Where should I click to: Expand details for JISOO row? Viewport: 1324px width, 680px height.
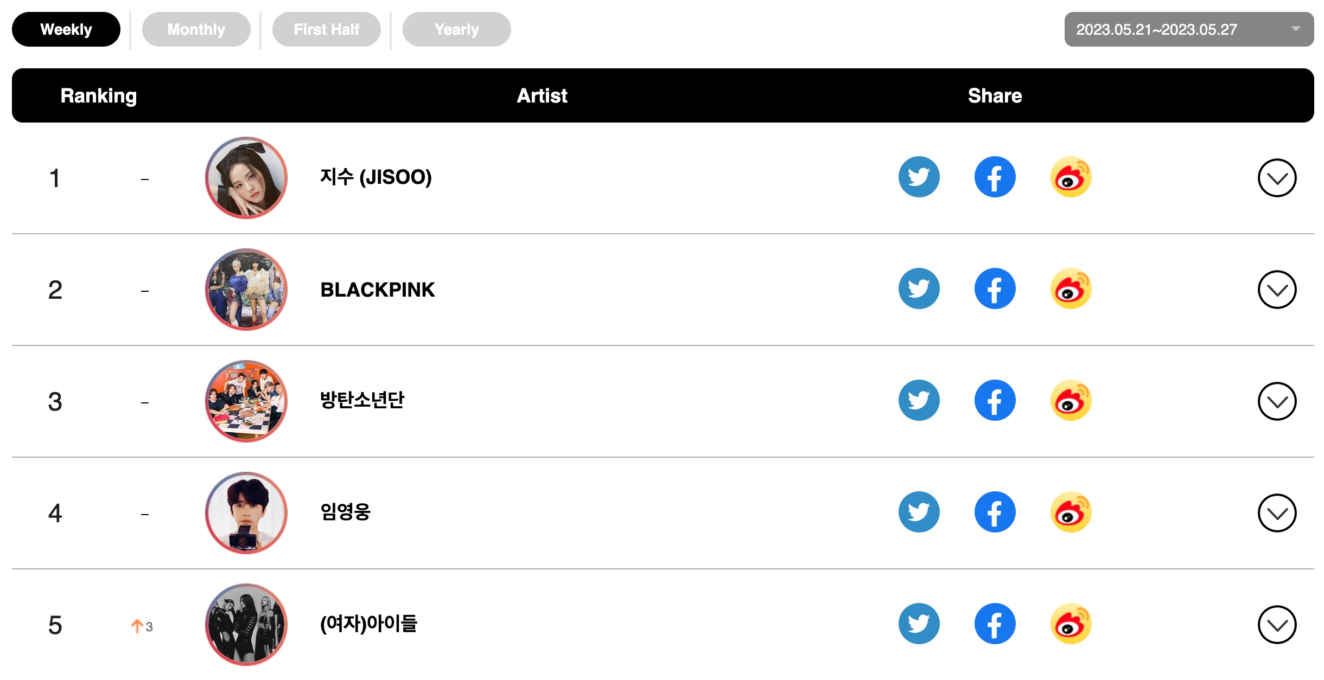click(1277, 178)
